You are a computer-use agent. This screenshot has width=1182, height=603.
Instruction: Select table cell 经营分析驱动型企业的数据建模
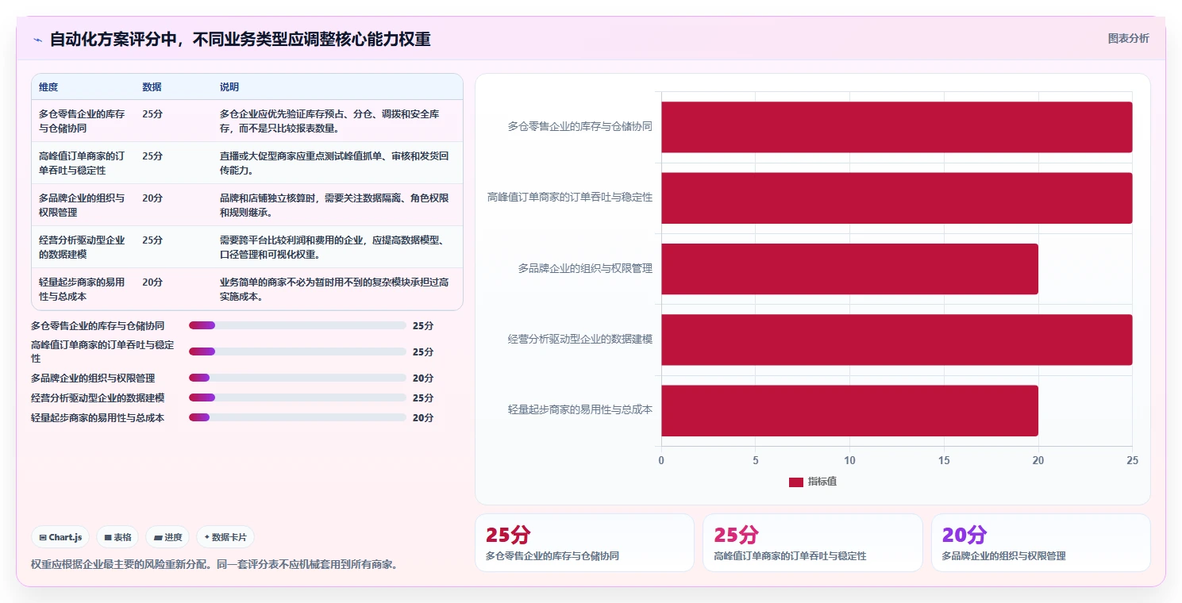point(83,247)
